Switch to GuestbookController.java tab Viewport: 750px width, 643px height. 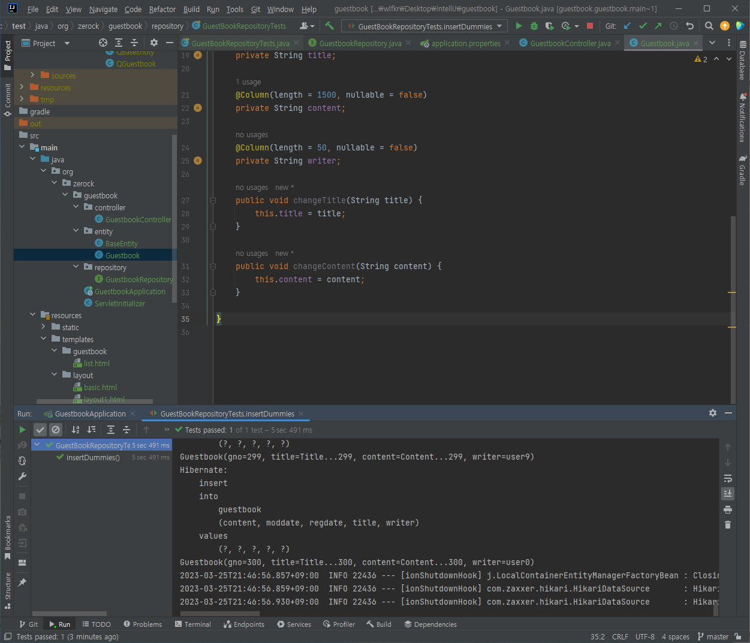click(x=570, y=43)
